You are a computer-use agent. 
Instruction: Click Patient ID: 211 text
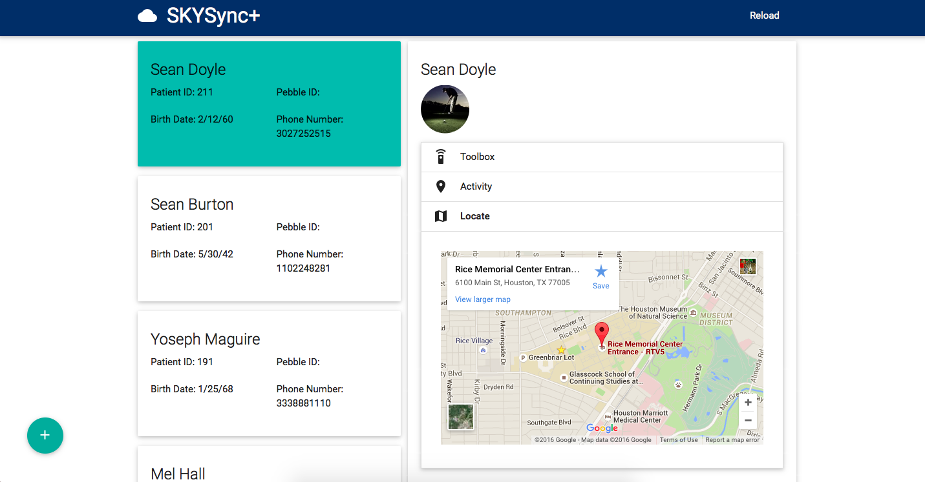click(182, 92)
